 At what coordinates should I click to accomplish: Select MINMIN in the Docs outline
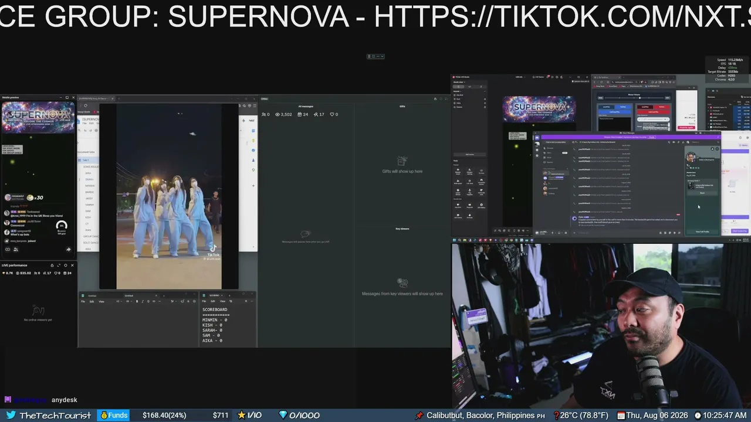pos(90,186)
